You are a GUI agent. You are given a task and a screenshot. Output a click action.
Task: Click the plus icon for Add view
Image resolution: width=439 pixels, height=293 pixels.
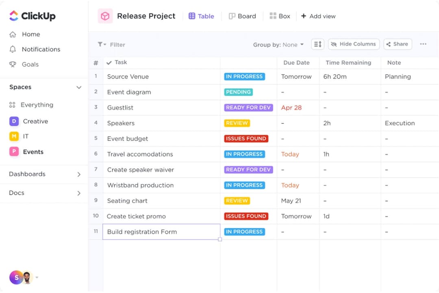pos(304,16)
